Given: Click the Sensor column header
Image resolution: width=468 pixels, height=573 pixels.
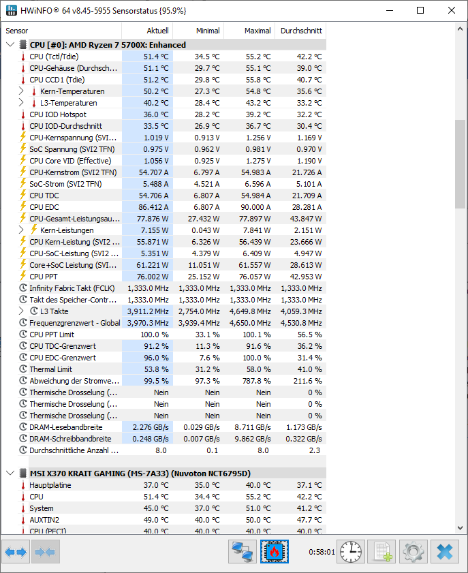Looking at the screenshot, I should click(61, 31).
